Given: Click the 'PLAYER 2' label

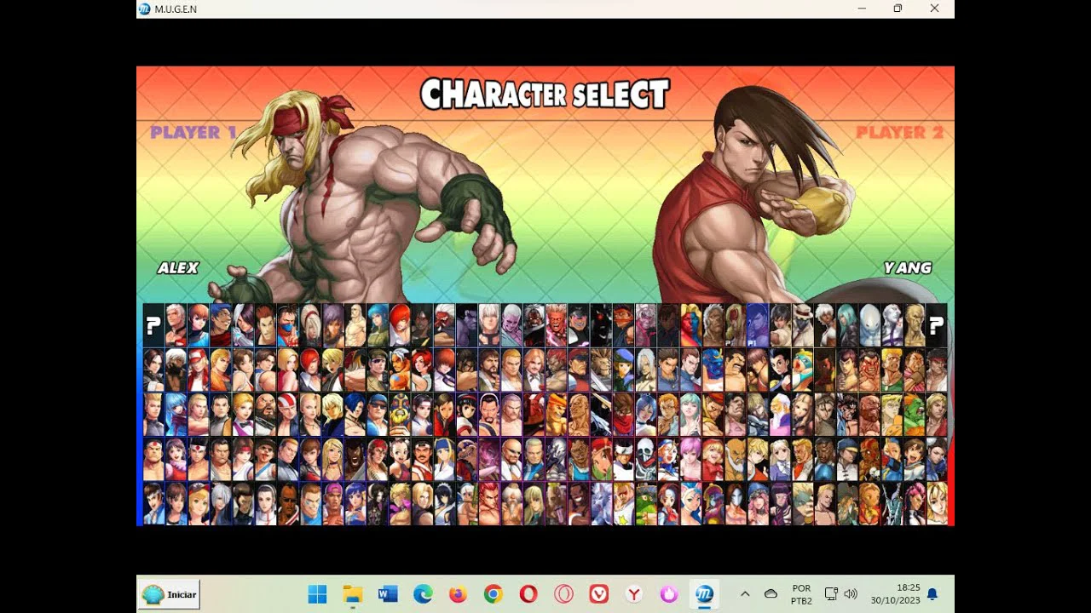Looking at the screenshot, I should [899, 132].
